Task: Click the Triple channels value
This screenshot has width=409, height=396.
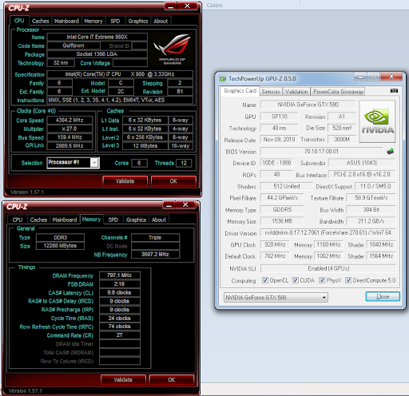Action: [x=155, y=237]
